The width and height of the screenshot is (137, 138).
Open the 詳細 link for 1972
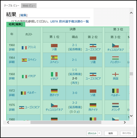[12, 95]
